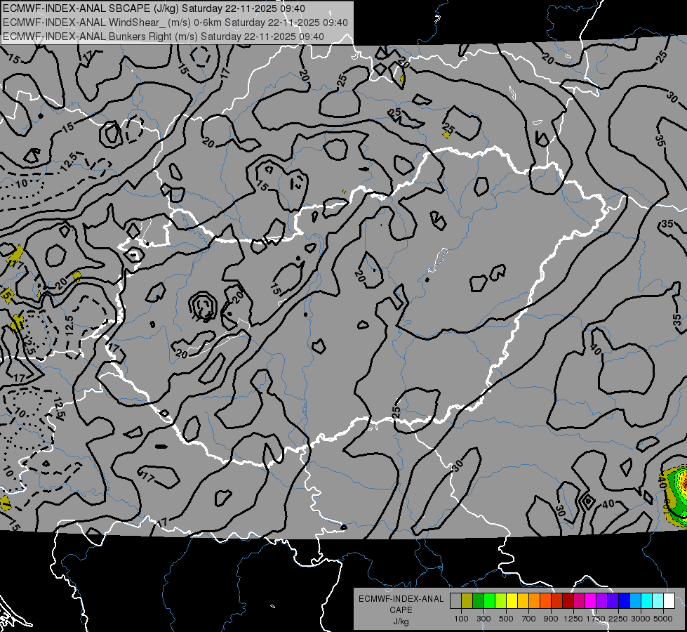Viewport: 687px width, 632px height.
Task: Click the ECMWF-INDEX-ANAL legend title
Action: pos(401,599)
